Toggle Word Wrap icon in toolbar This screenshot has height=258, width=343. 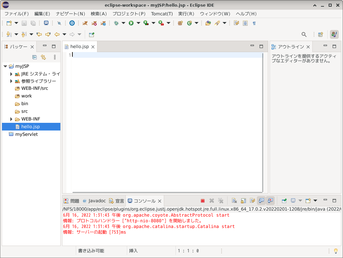[x=236, y=23]
